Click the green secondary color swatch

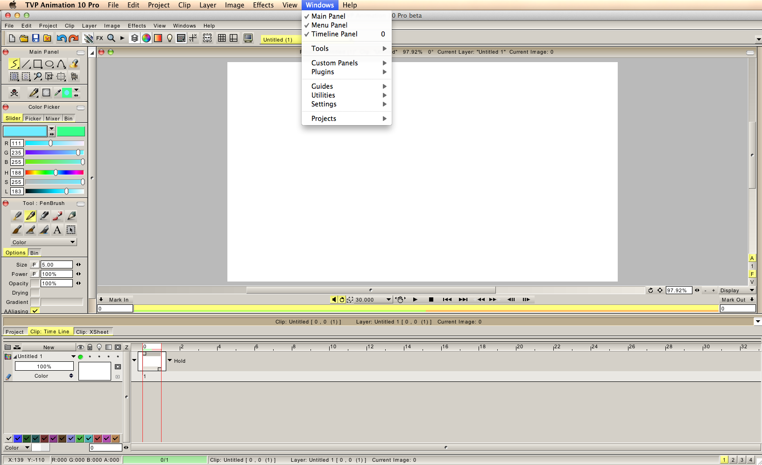pos(71,131)
